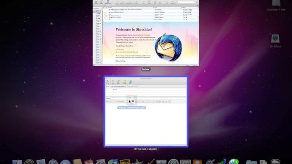Screen dimensions: 292x164
Task: Click Send icon in Write window toolbar
Action: point(108,82)
